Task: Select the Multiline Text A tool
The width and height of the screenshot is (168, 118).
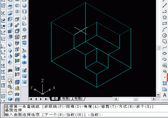Action: 164,95
